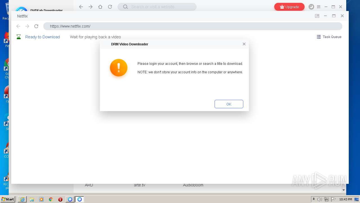Close the DRM Video Downloader dialog
Image resolution: width=360 pixels, height=203 pixels.
[x=244, y=44]
